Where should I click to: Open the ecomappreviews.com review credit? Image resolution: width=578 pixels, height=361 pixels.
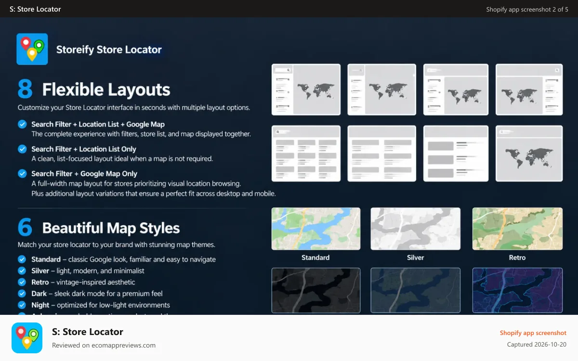tap(104, 345)
